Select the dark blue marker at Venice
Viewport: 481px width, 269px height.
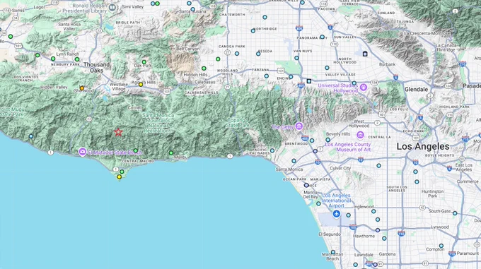pyautogui.click(x=306, y=185)
